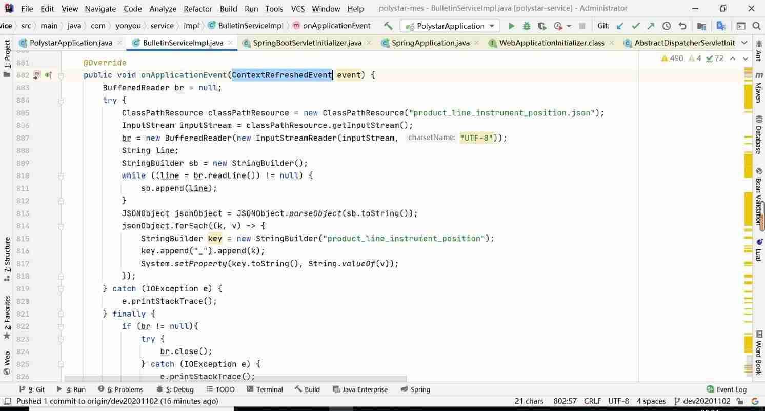
Task: Click the dev20201102 git branch widget
Action: coord(702,401)
